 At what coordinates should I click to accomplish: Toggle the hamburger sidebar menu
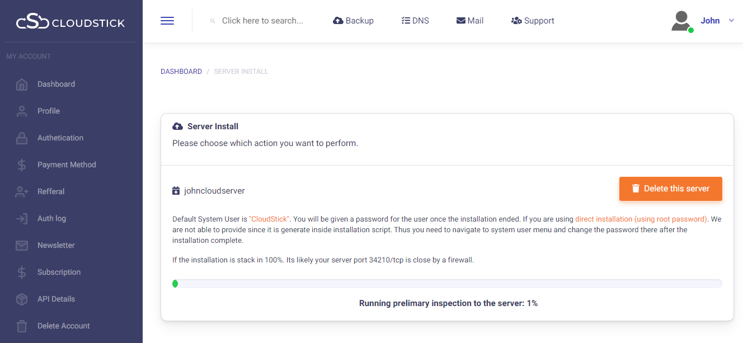tap(167, 21)
